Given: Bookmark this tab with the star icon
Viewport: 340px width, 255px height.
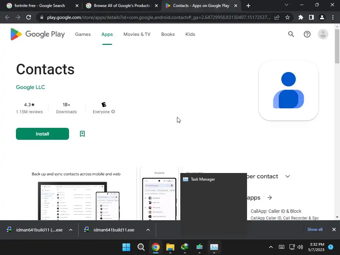Looking at the screenshot, I should pos(288,17).
